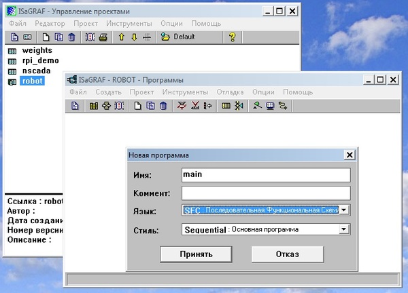
Task: Open I/O connection icon in Project Management toolbar
Action: (x=90, y=37)
